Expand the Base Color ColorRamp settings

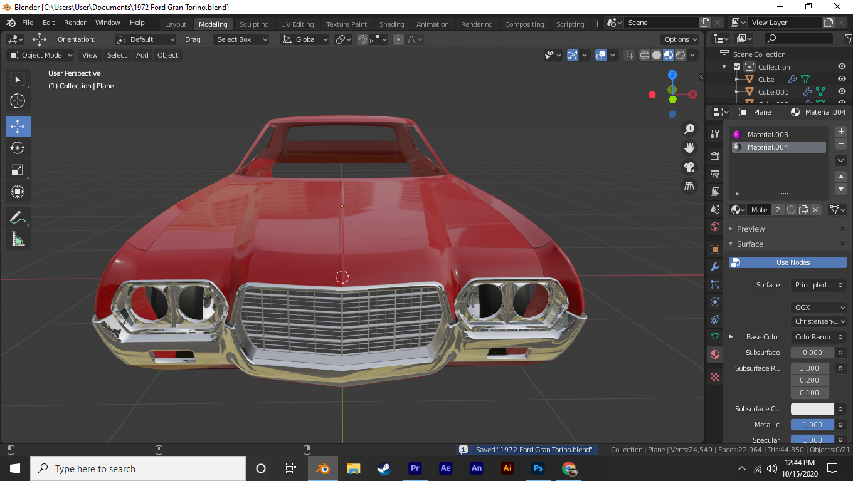tap(731, 337)
